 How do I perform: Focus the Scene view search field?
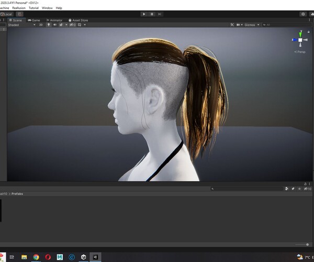287,25
